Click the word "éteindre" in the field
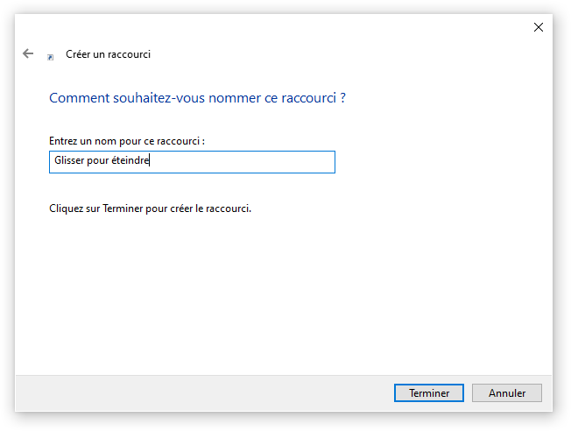Image resolution: width=571 pixels, height=431 pixels. 130,160
